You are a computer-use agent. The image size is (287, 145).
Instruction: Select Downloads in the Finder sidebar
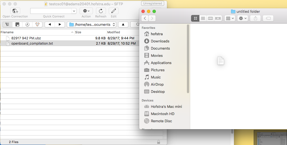tap(160, 41)
